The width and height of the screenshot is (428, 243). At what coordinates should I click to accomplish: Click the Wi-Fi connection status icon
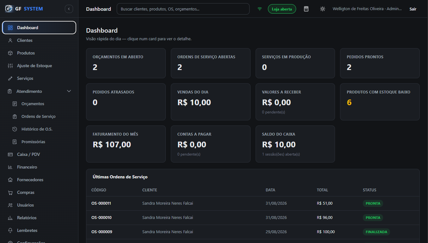pyautogui.click(x=260, y=9)
